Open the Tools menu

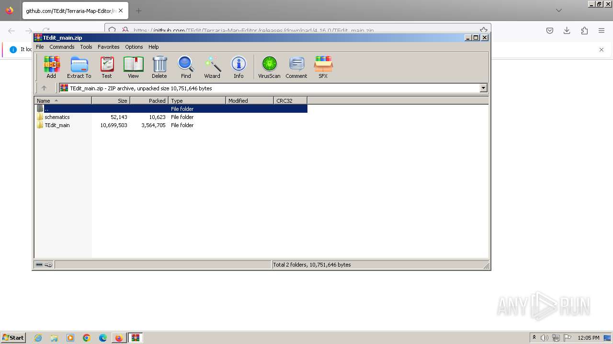[86, 47]
